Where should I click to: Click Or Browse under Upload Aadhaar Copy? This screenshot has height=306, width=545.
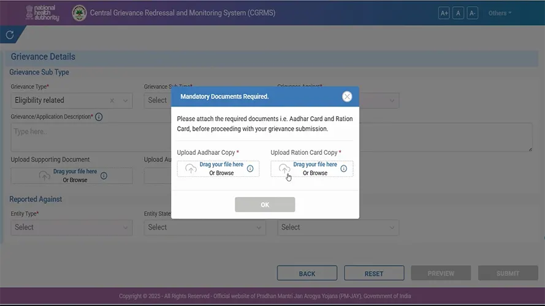point(221,173)
